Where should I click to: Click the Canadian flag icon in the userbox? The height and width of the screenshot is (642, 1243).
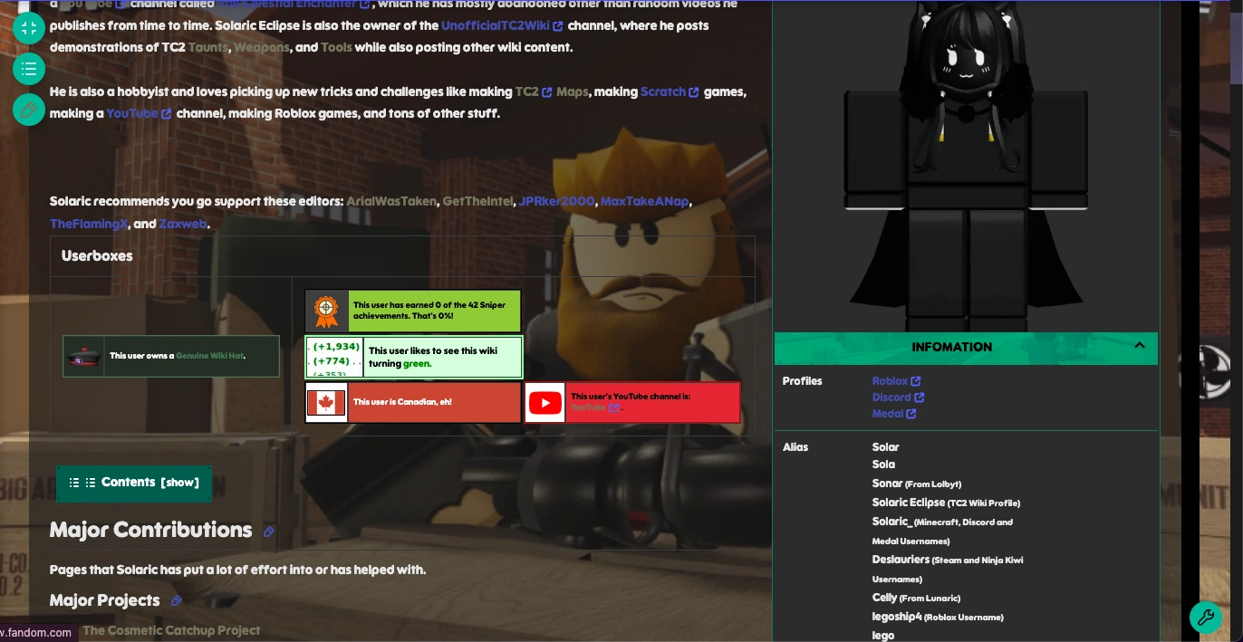325,401
